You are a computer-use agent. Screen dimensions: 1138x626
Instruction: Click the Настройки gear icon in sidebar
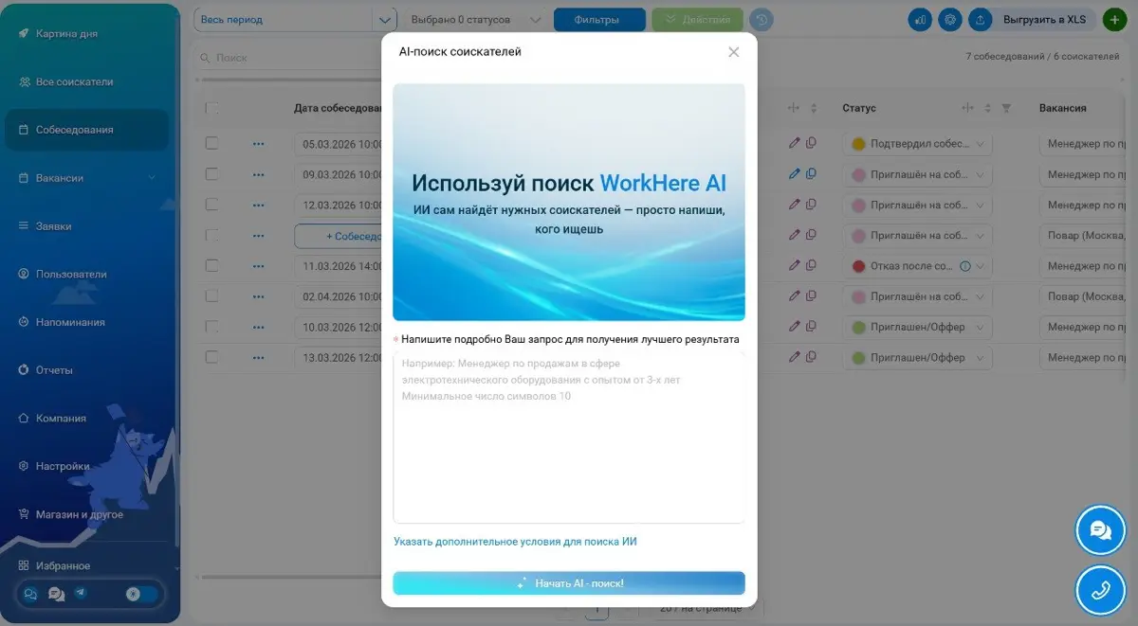point(25,466)
